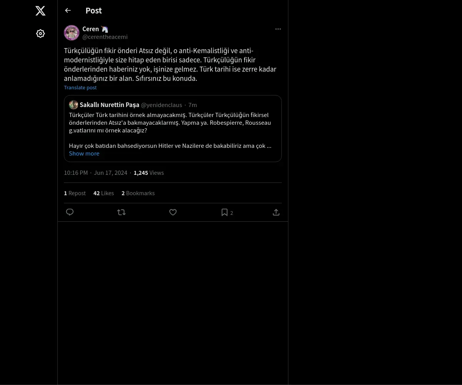Open the 2 Bookmarks count
462x385 pixels.
click(x=138, y=193)
